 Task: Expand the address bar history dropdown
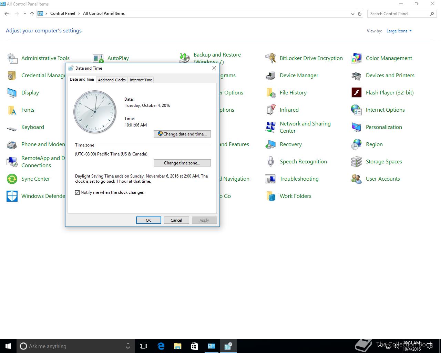pyautogui.click(x=352, y=14)
